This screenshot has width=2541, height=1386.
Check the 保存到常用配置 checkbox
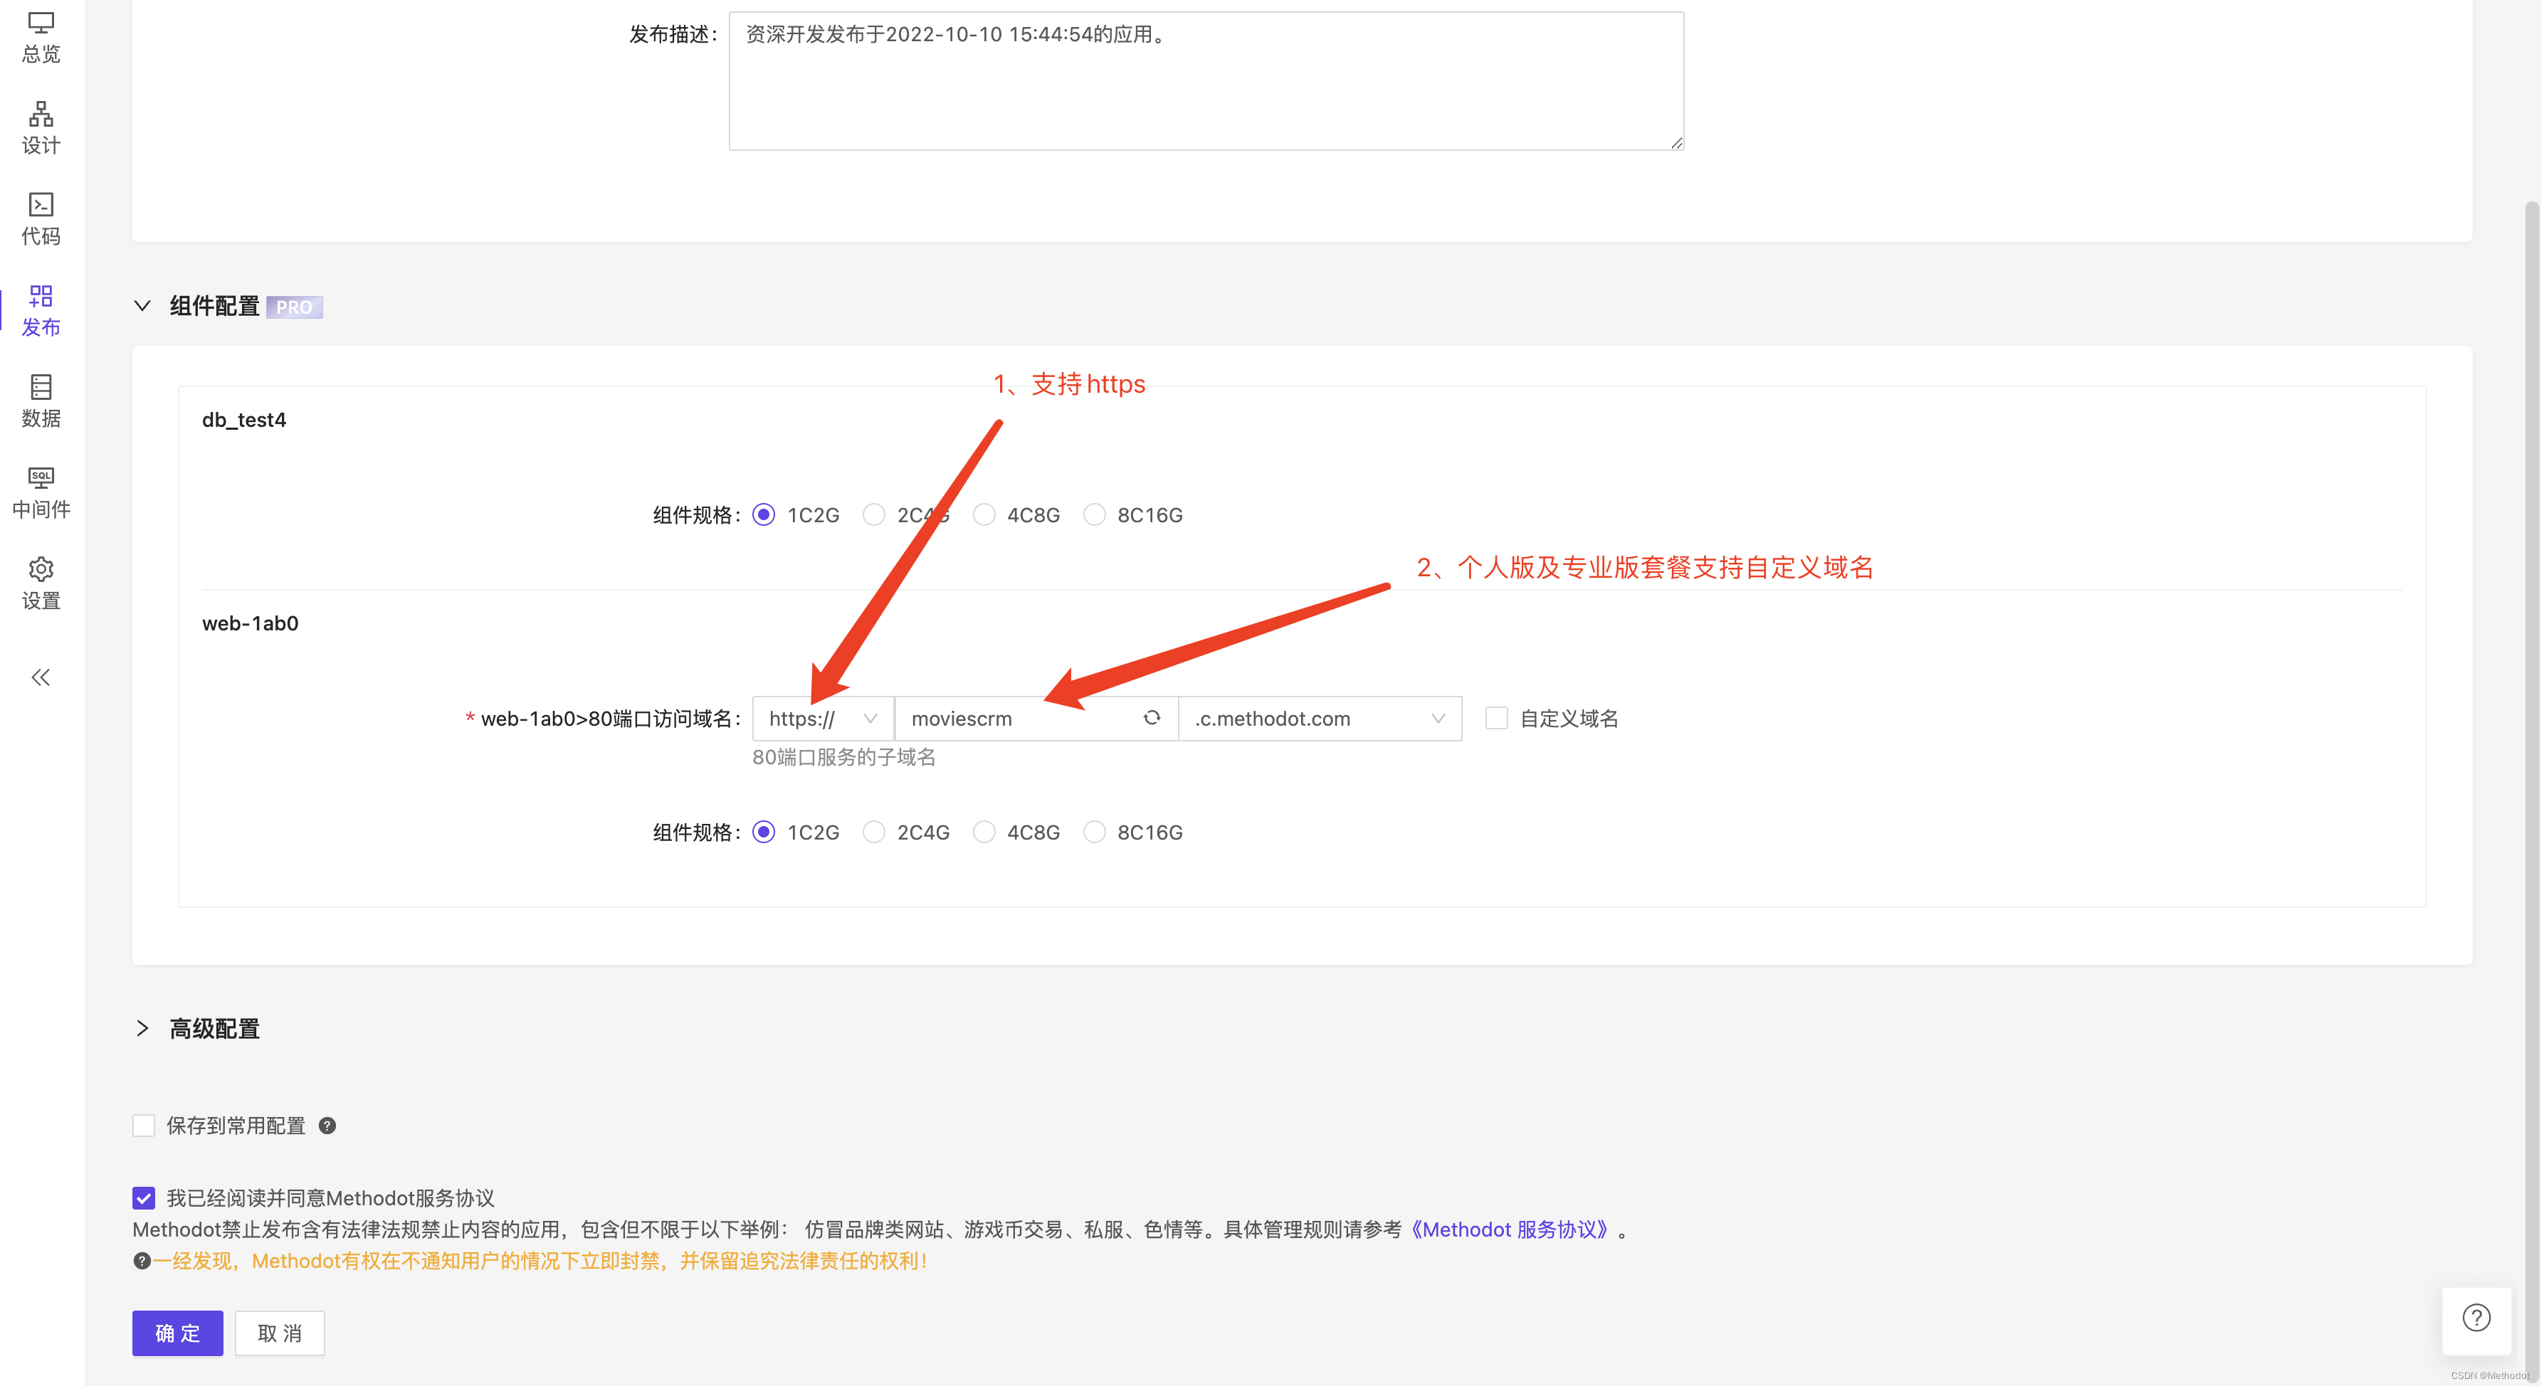coord(144,1126)
